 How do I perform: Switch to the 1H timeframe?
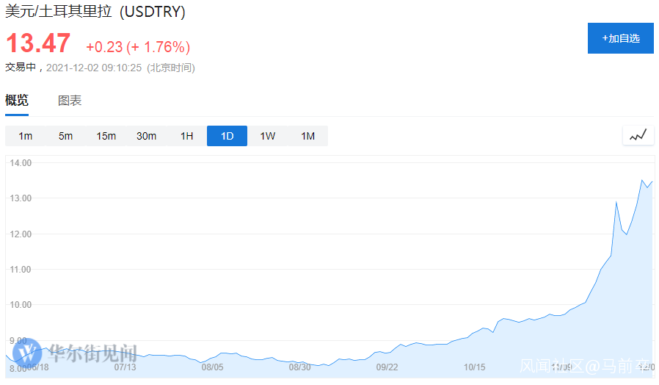[x=186, y=136]
